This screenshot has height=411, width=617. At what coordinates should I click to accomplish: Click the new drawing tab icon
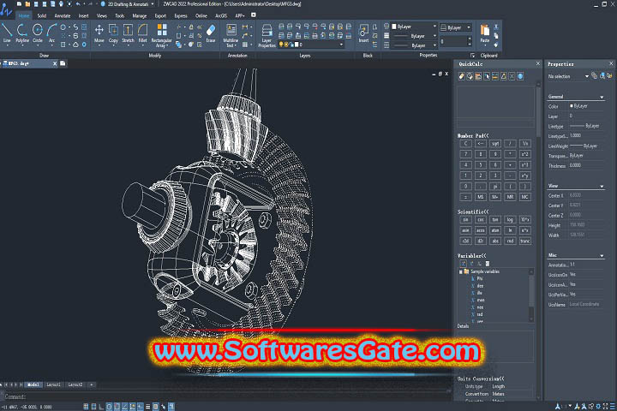point(63,63)
